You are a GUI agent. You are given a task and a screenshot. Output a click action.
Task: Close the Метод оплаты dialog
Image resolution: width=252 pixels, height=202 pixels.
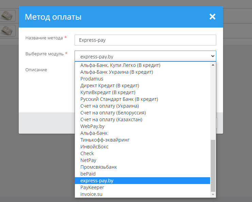(212, 17)
